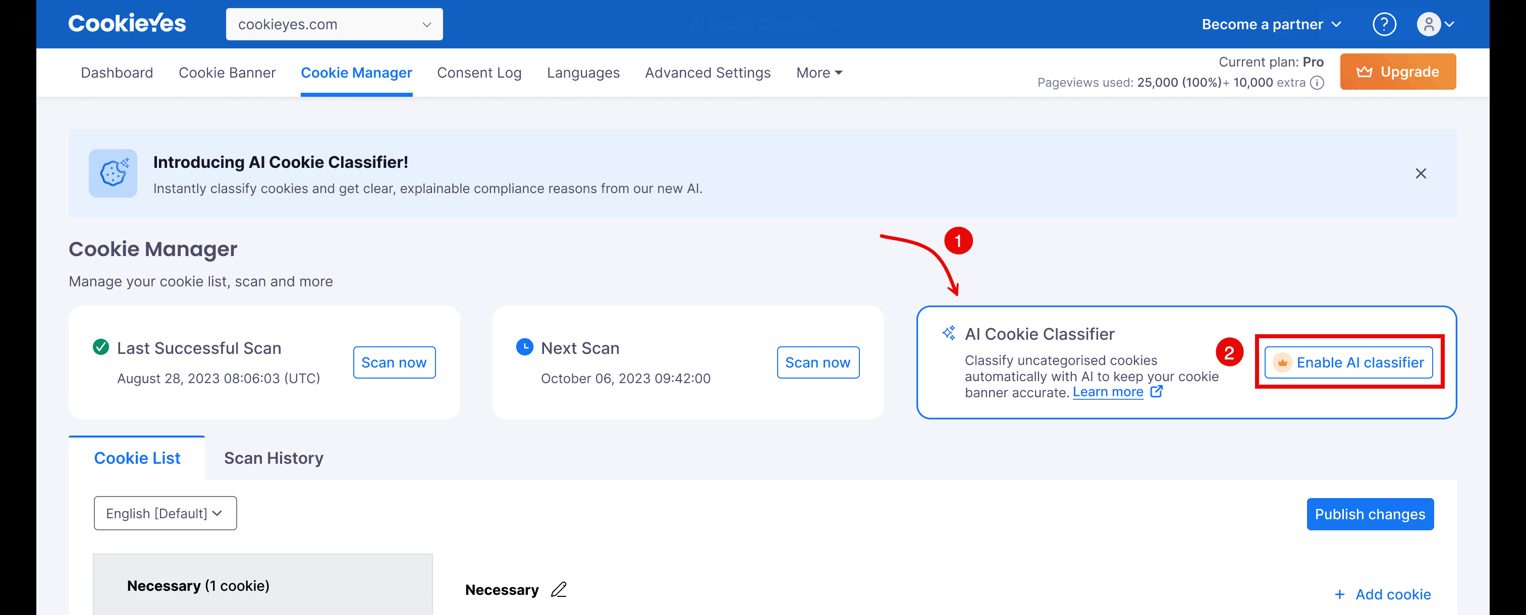Switch to the Scan History tab

274,458
